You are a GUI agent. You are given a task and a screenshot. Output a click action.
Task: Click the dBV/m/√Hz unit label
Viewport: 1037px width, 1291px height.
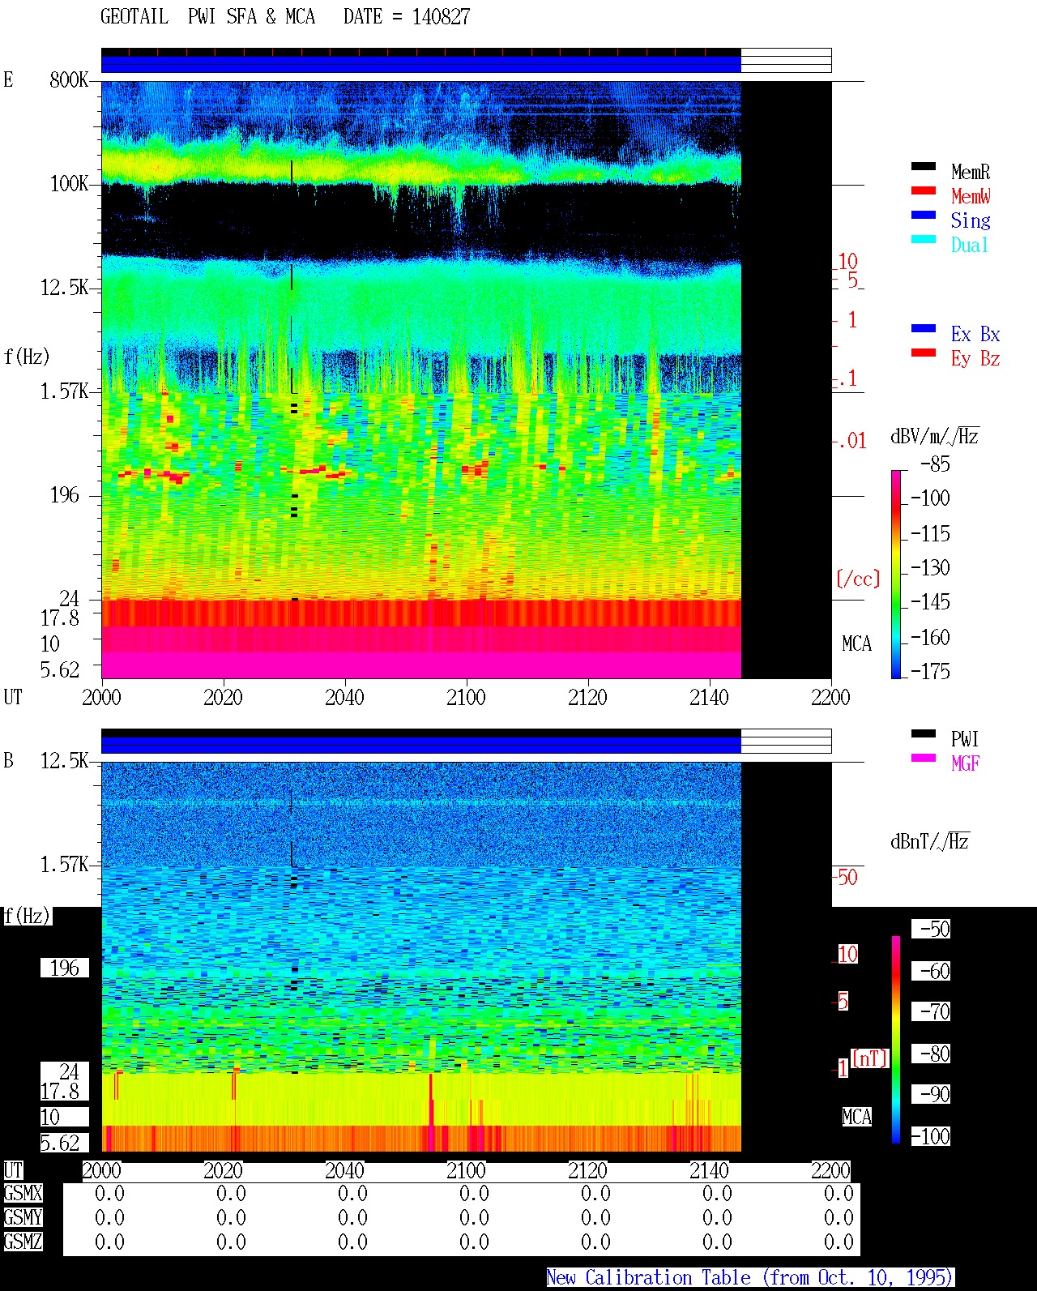point(935,436)
